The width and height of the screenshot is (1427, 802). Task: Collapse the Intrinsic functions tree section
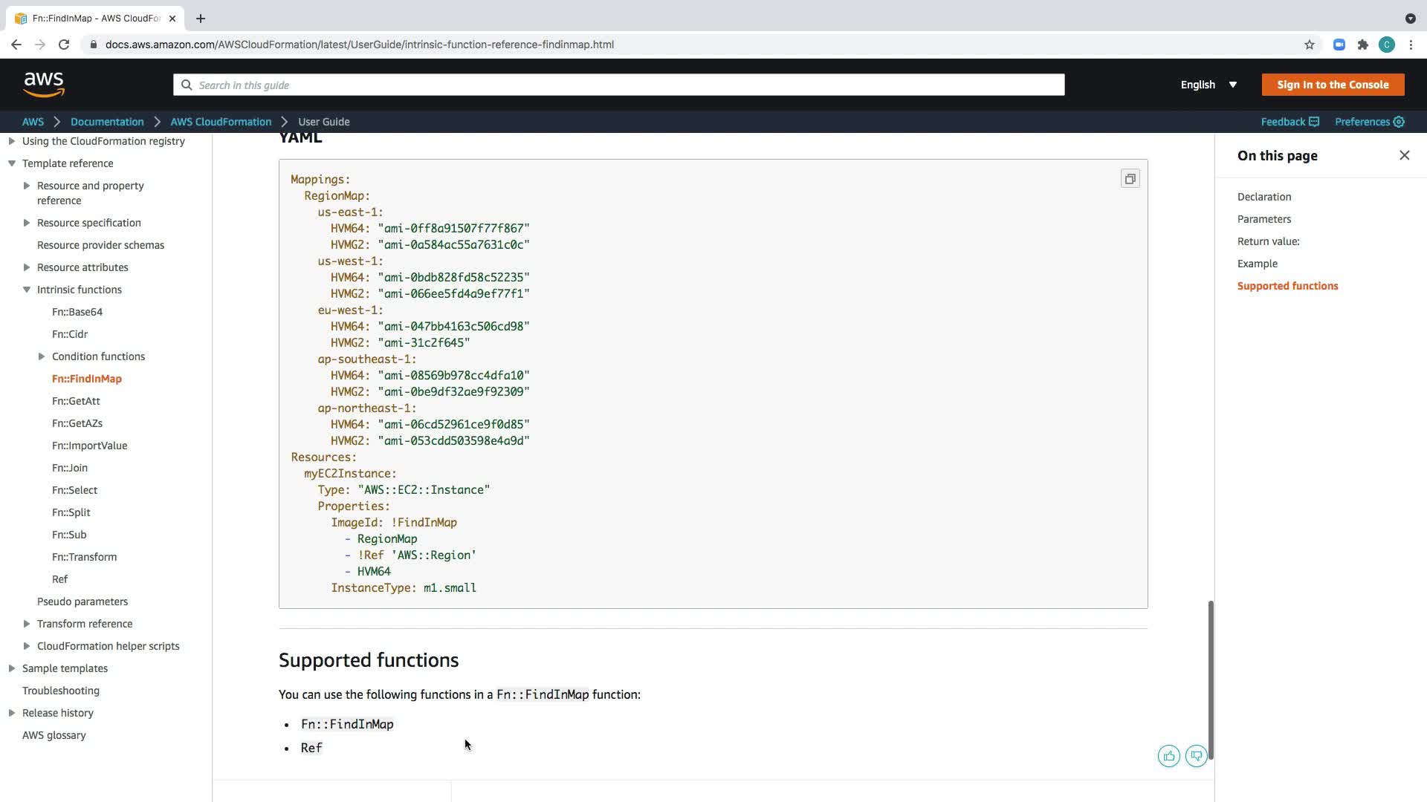point(27,290)
